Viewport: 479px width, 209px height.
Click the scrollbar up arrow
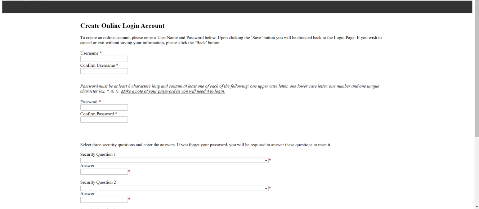tap(476, 2)
